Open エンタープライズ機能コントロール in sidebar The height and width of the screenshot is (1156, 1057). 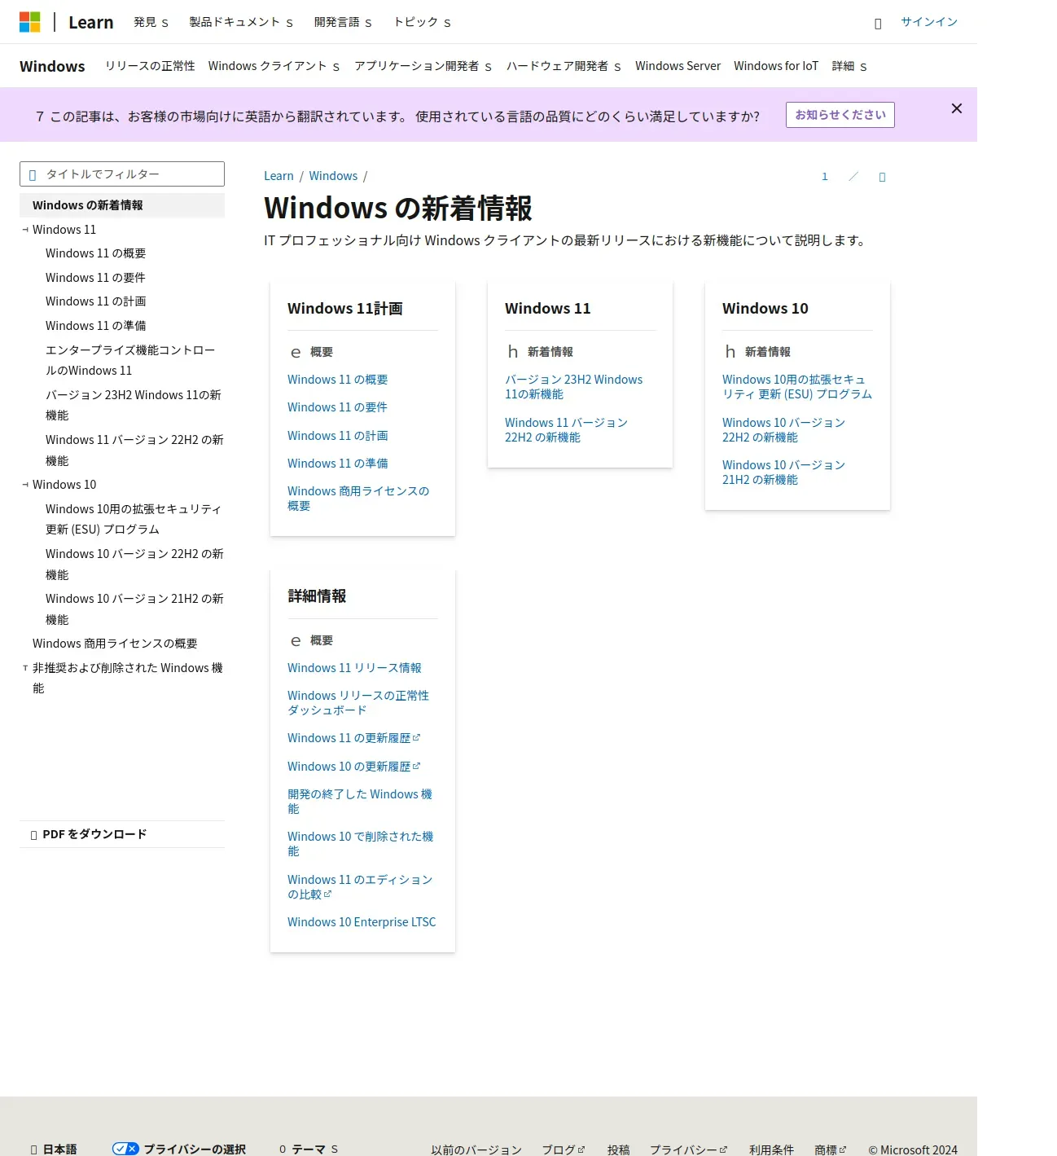pyautogui.click(x=130, y=360)
